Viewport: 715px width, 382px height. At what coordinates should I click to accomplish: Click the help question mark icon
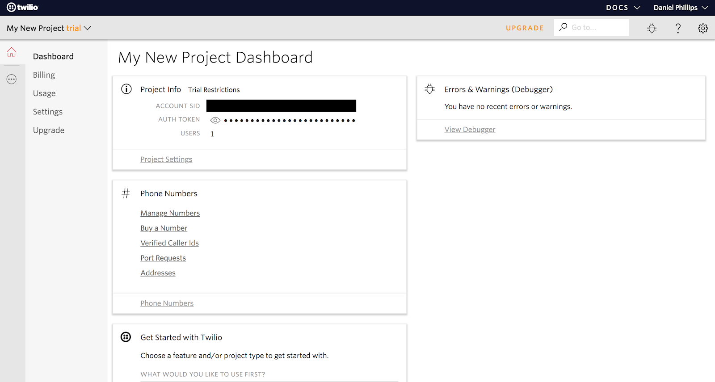678,28
